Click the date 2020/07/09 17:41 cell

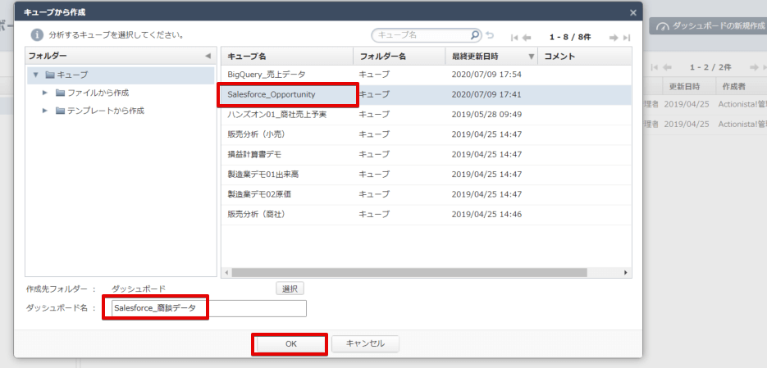pyautogui.click(x=486, y=95)
